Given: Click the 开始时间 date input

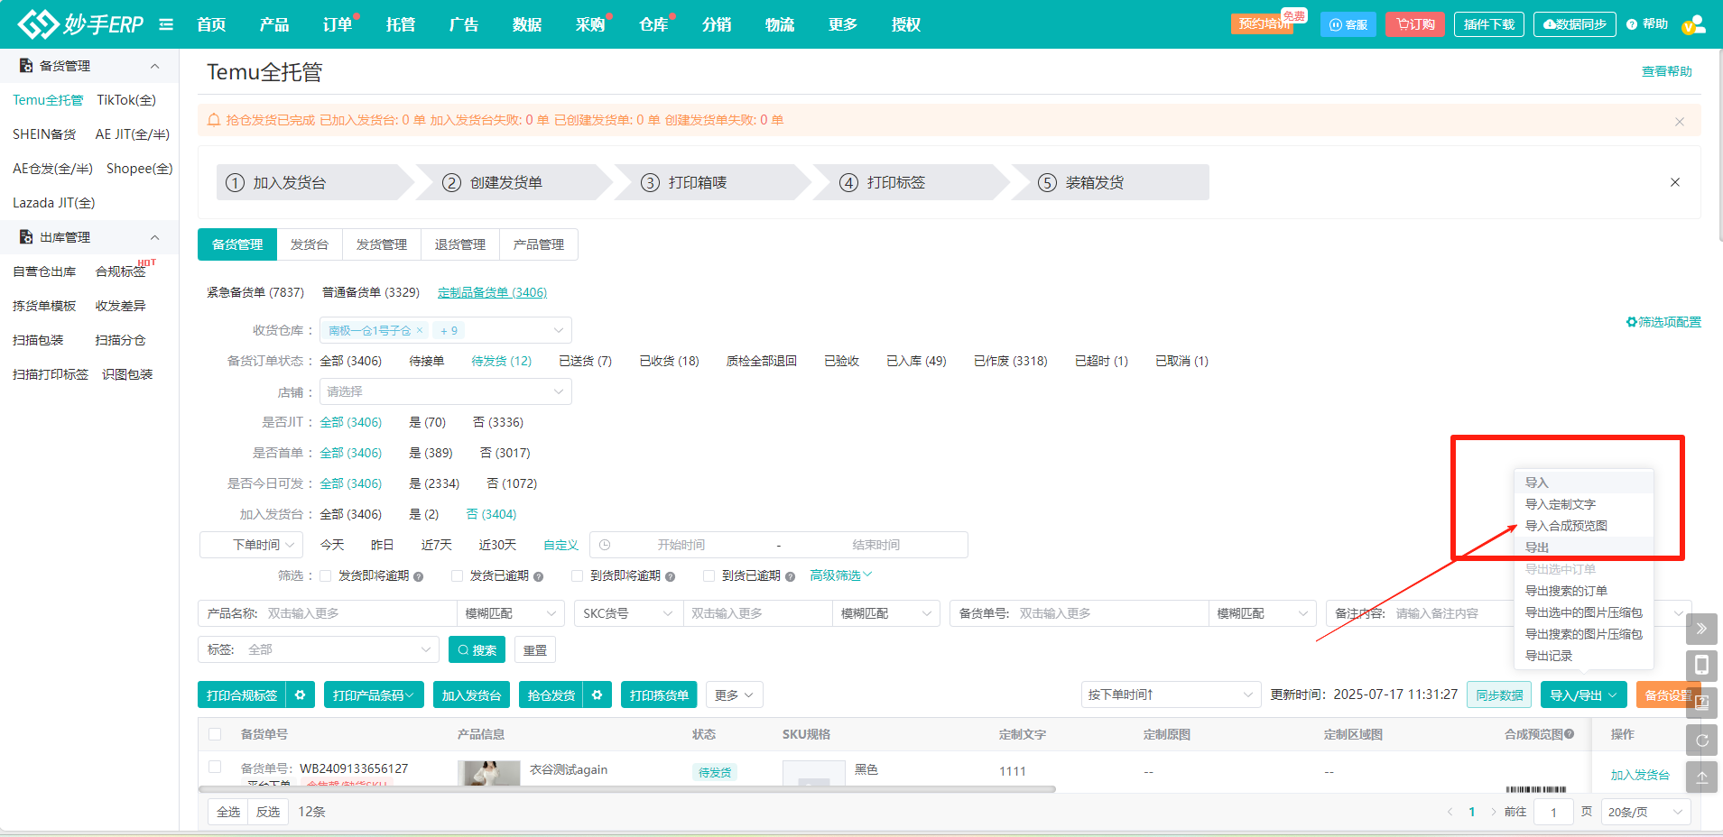Looking at the screenshot, I should tap(681, 545).
